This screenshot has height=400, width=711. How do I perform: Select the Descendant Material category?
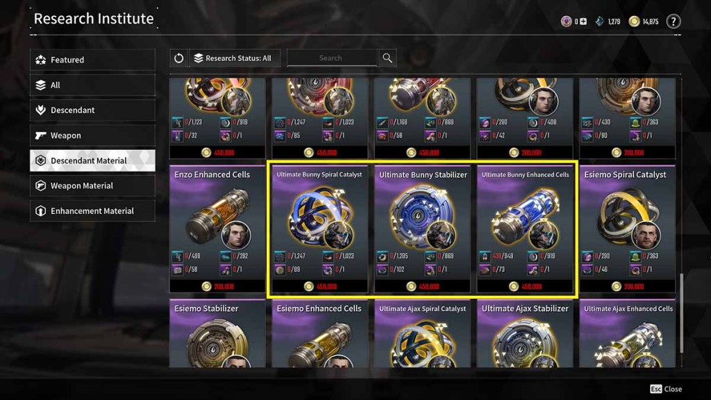coord(92,160)
